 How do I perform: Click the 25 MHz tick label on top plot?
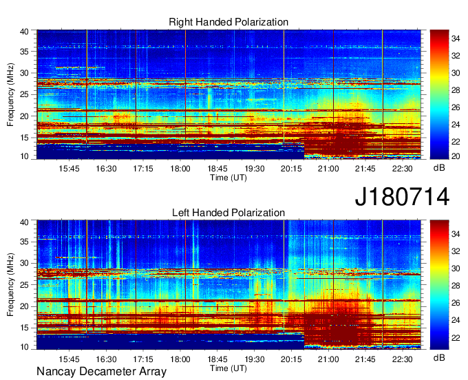(24, 94)
